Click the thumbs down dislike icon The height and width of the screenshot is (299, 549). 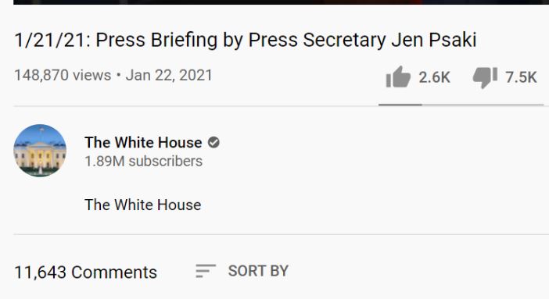point(485,77)
